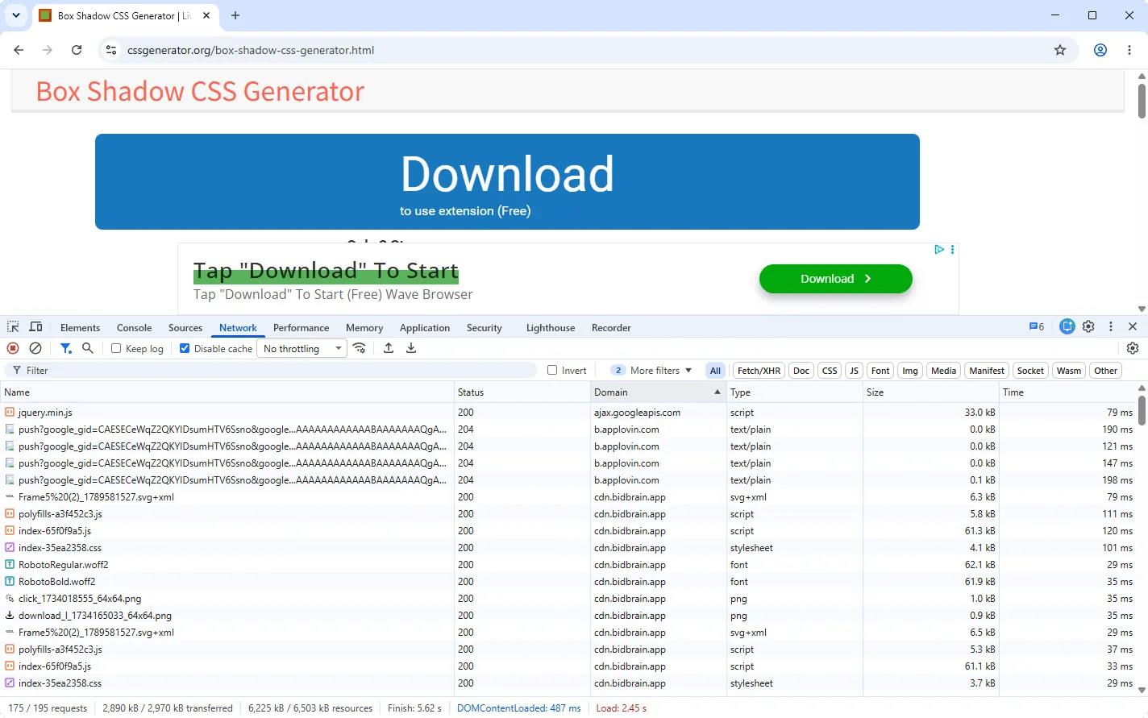Click the blue Download to use extension banner
Image resolution: width=1148 pixels, height=718 pixels.
(507, 181)
